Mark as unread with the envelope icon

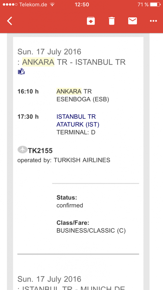[133, 21]
